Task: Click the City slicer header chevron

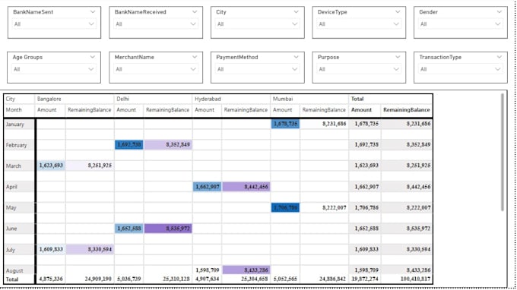Action: click(296, 12)
